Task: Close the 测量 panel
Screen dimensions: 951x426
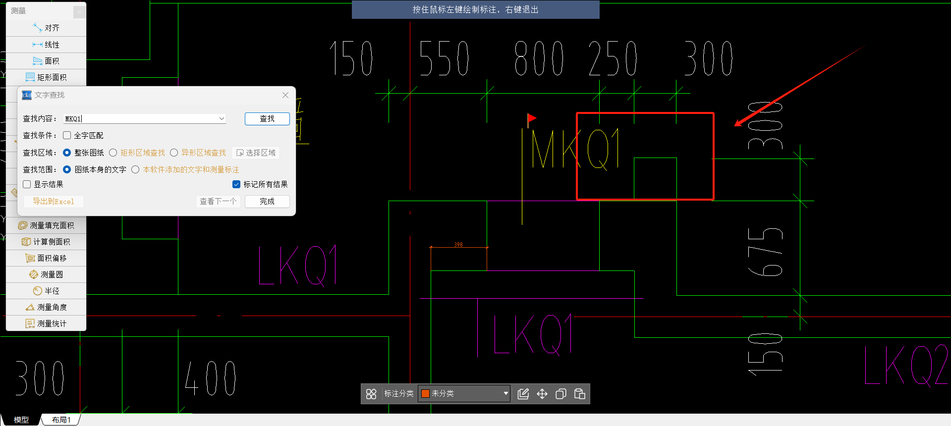Action: 79,11
